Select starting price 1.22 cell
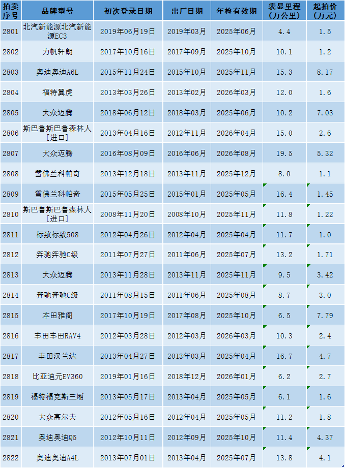 pos(325,214)
